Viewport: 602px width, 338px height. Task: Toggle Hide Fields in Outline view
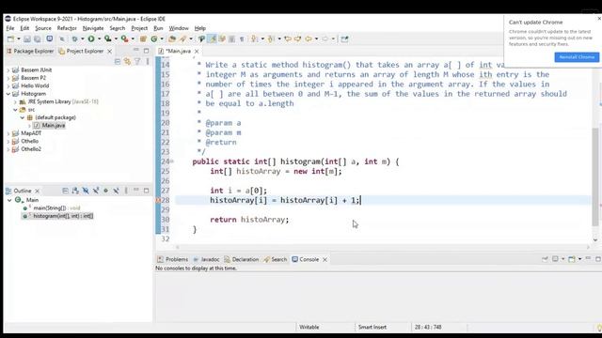[86, 191]
